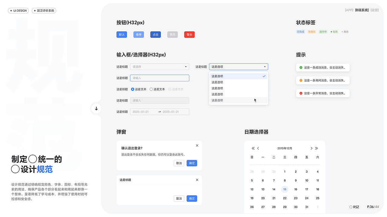This screenshot has height=217, width=387.
Task: Click the 进行中 status tag
Action: 323,32
